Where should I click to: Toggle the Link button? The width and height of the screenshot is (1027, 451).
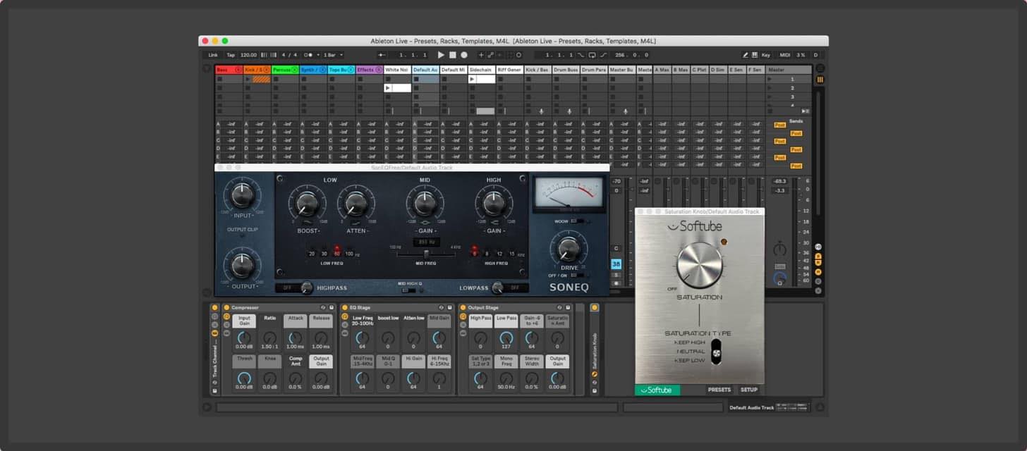click(x=213, y=54)
